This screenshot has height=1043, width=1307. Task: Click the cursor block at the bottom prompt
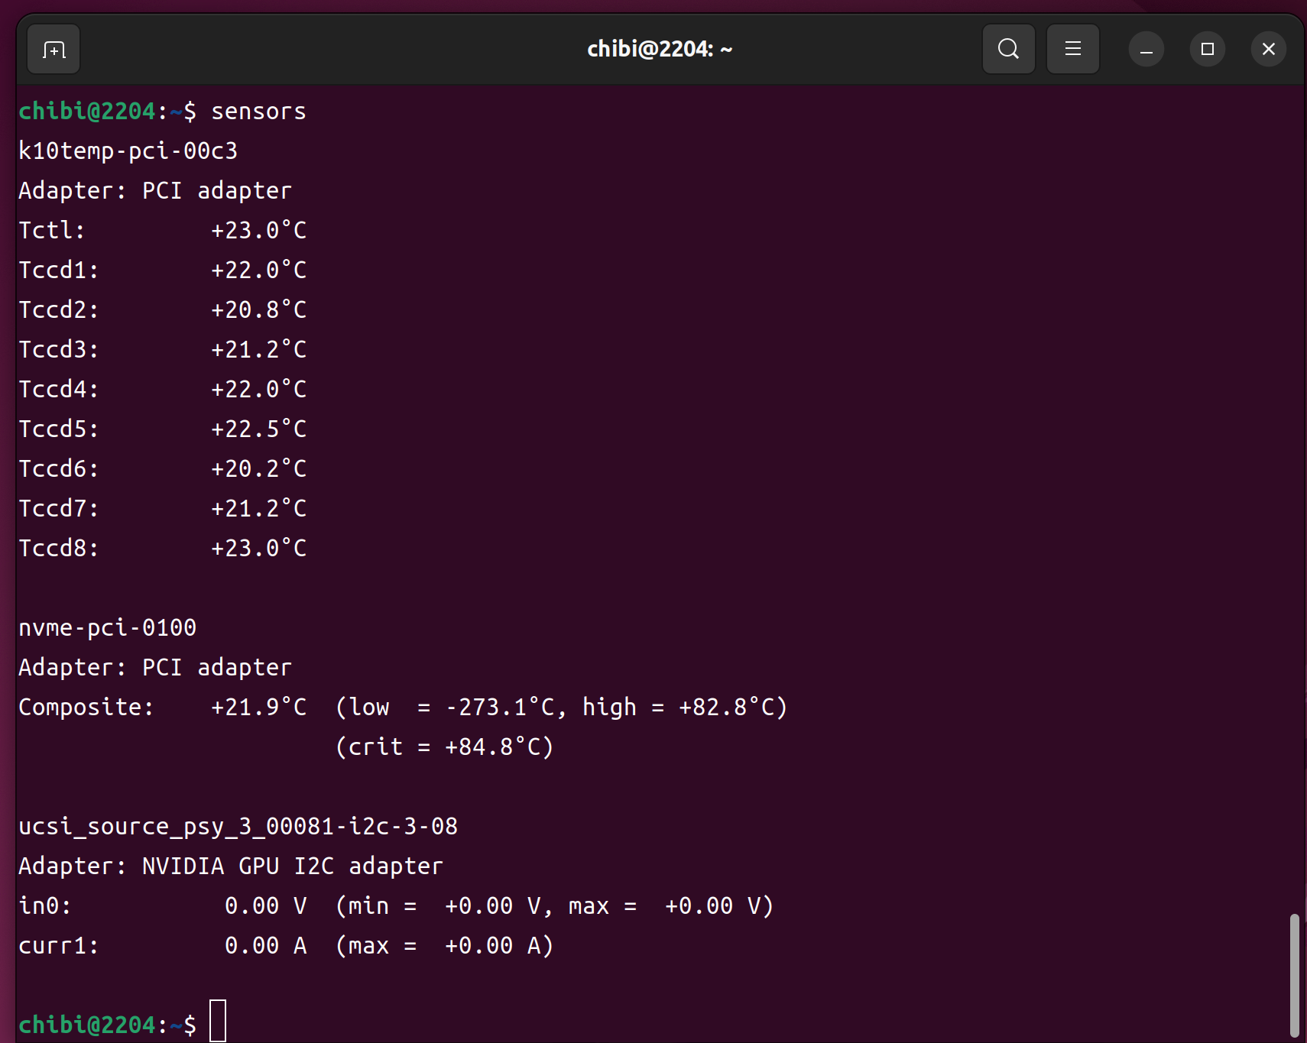[218, 1021]
